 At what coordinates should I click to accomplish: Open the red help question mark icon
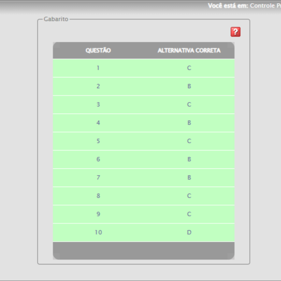(235, 32)
